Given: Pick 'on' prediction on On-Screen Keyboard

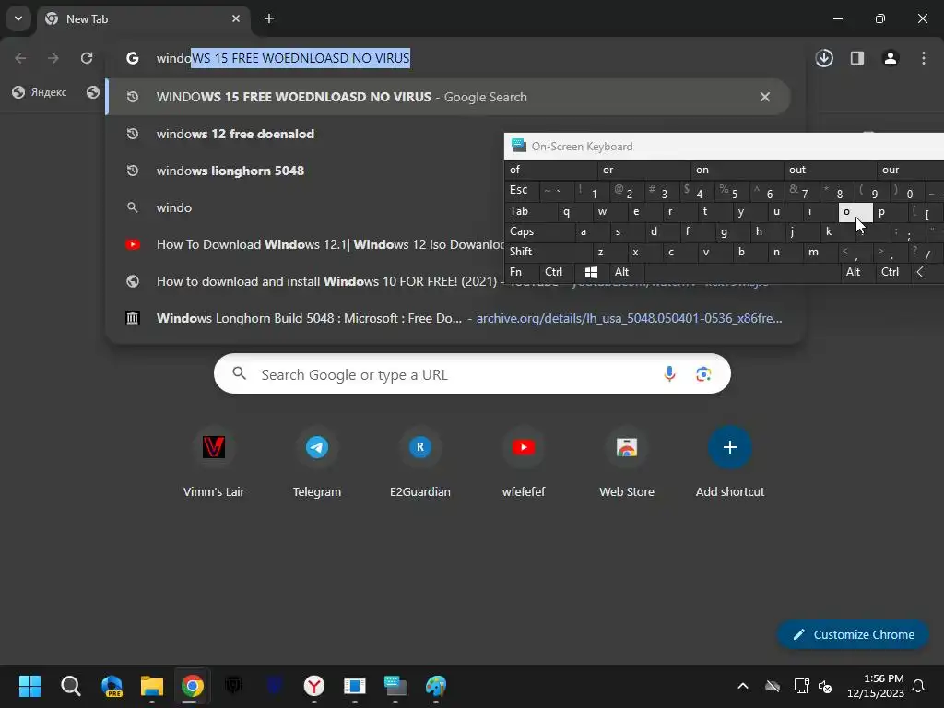Looking at the screenshot, I should (x=737, y=170).
